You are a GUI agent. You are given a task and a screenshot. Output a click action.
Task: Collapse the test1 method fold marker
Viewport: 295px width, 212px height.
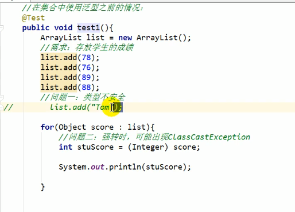(2, 28)
